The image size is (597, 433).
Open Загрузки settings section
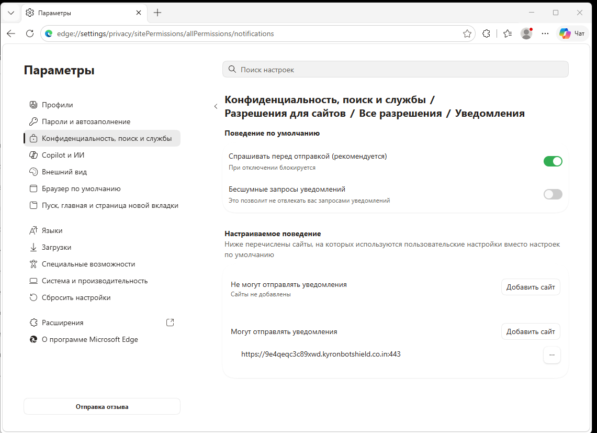tap(102, 247)
